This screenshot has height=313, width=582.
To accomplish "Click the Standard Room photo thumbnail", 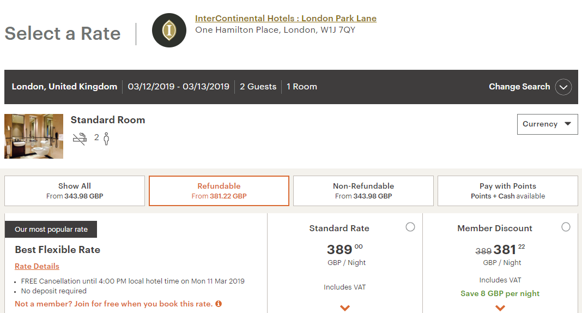I will coord(34,136).
